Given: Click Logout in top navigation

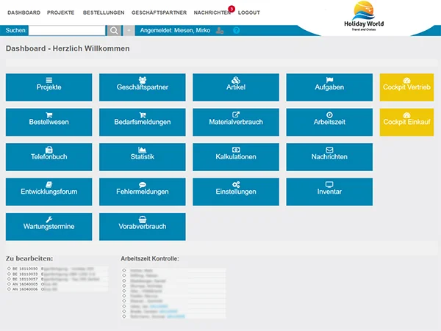Looking at the screenshot, I should coord(249,12).
